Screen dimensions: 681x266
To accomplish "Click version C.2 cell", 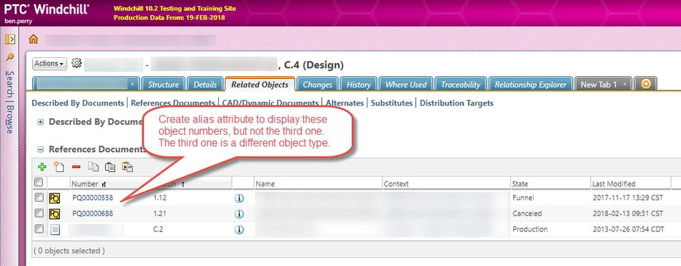I will point(158,229).
